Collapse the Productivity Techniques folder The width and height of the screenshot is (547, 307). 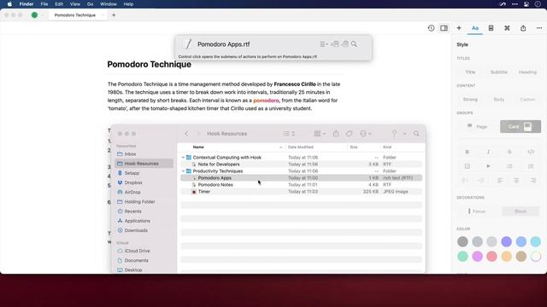click(183, 171)
